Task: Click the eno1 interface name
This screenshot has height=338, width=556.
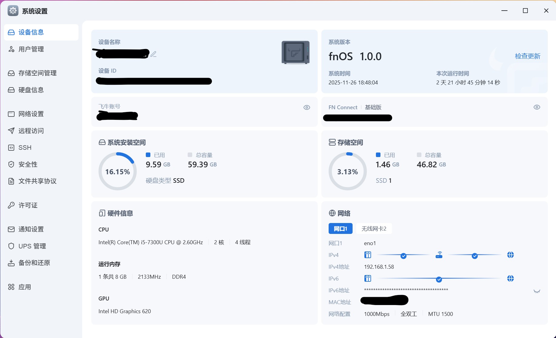Action: click(x=370, y=243)
